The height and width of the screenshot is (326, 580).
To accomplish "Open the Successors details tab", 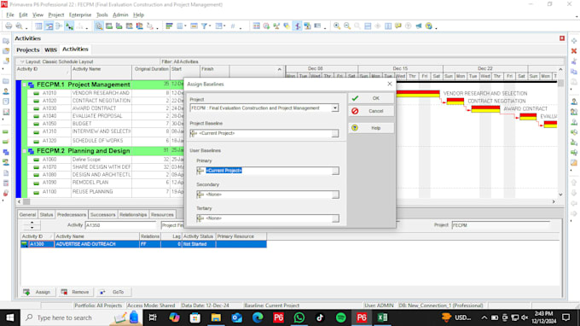I will 103,214.
